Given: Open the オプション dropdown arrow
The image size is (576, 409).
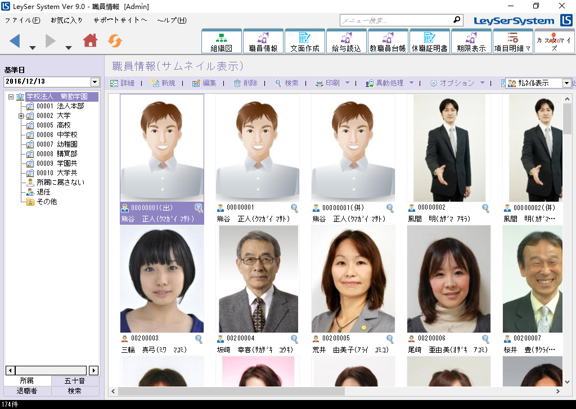Looking at the screenshot, I should tap(482, 83).
